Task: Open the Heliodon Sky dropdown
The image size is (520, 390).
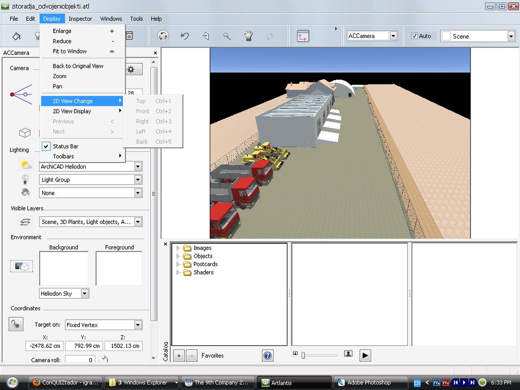Action: pos(85,294)
